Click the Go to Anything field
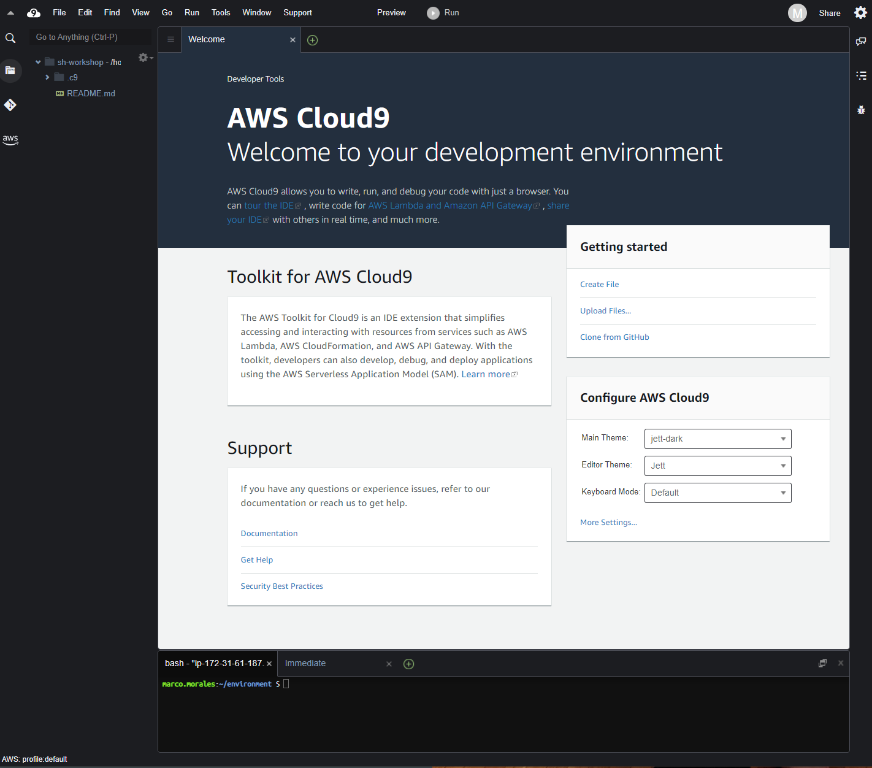872x768 pixels. 90,37
